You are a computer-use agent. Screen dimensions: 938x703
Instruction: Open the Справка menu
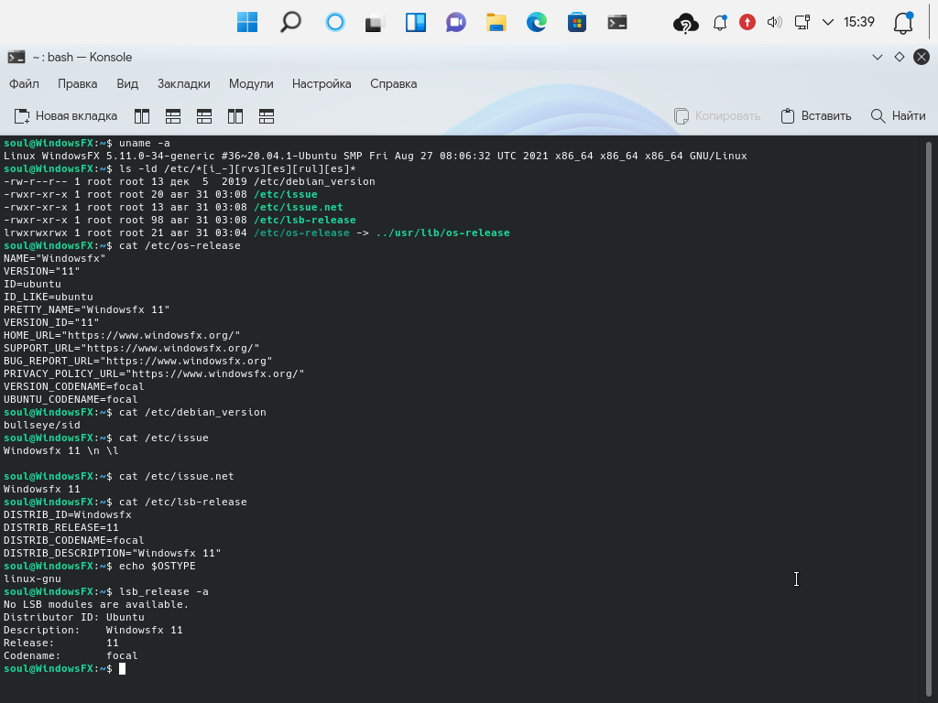click(x=393, y=83)
